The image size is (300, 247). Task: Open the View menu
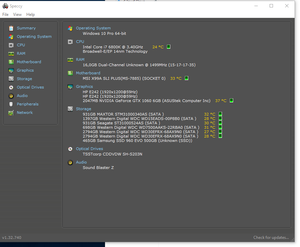tap(17, 15)
